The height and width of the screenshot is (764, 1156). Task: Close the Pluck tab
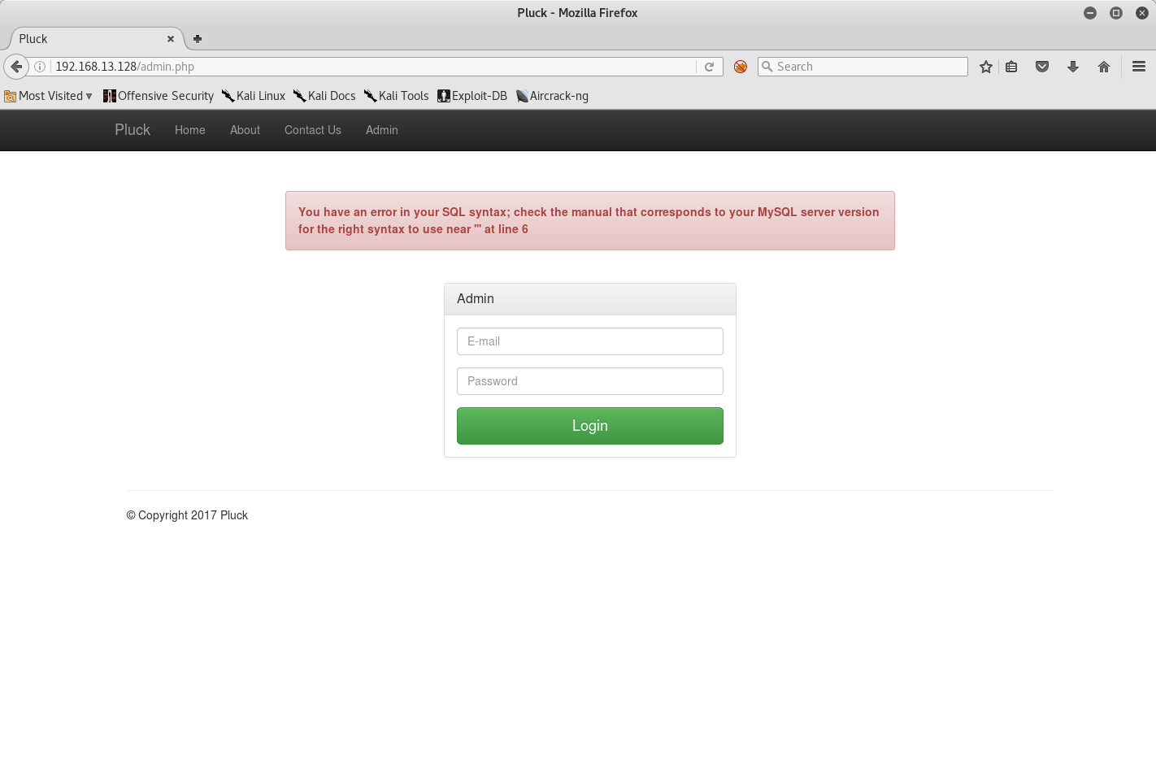coord(171,38)
